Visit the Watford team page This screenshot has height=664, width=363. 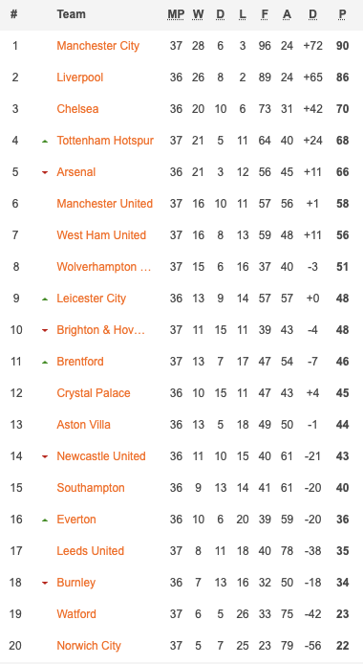pos(76,614)
